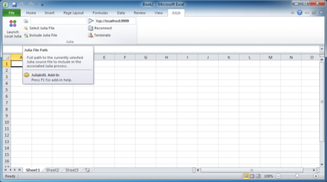Go to first sheet navigation arrow
This screenshot has width=327, height=182.
pos(5,170)
